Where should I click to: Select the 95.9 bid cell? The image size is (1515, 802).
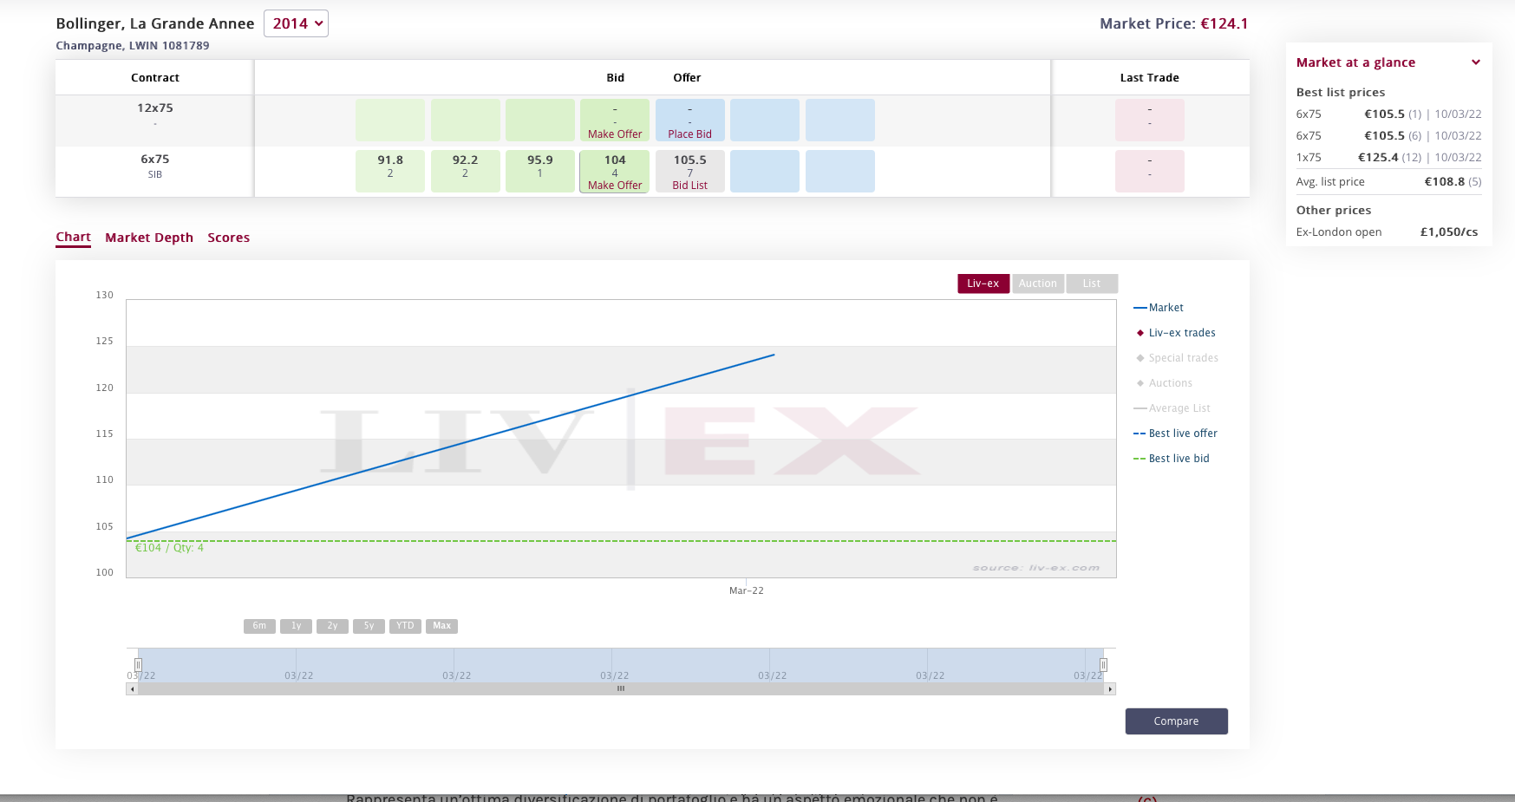coord(539,171)
